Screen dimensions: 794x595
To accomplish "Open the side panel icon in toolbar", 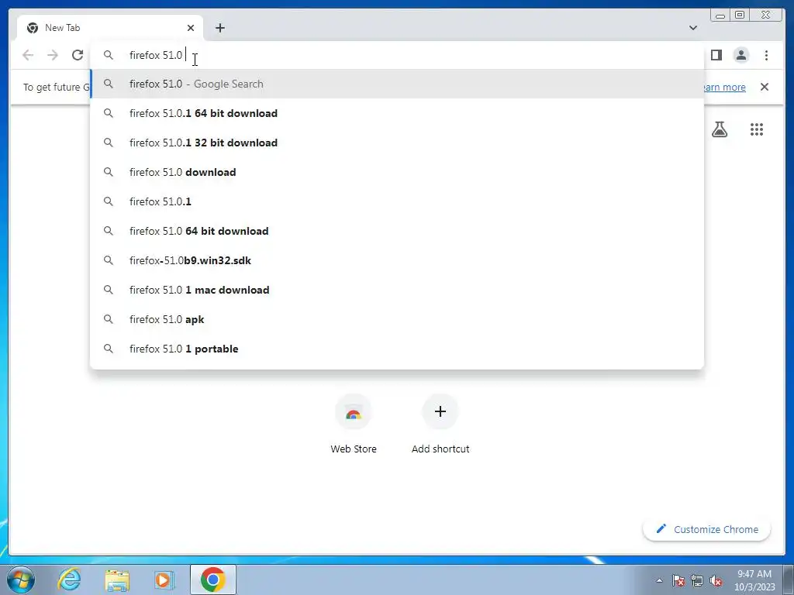I will (716, 55).
